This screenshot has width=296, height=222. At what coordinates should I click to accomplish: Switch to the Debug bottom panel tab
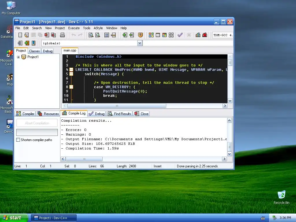[x=97, y=114]
